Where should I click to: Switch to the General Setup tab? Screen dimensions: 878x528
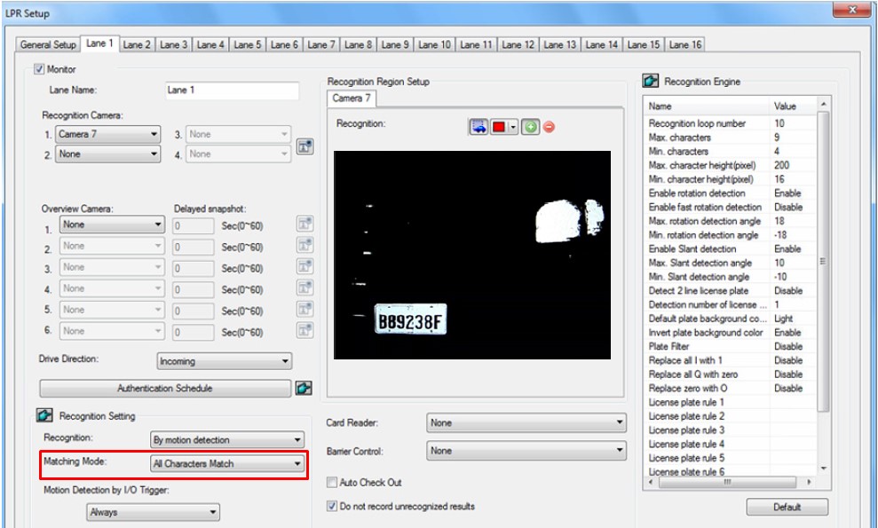pos(48,44)
